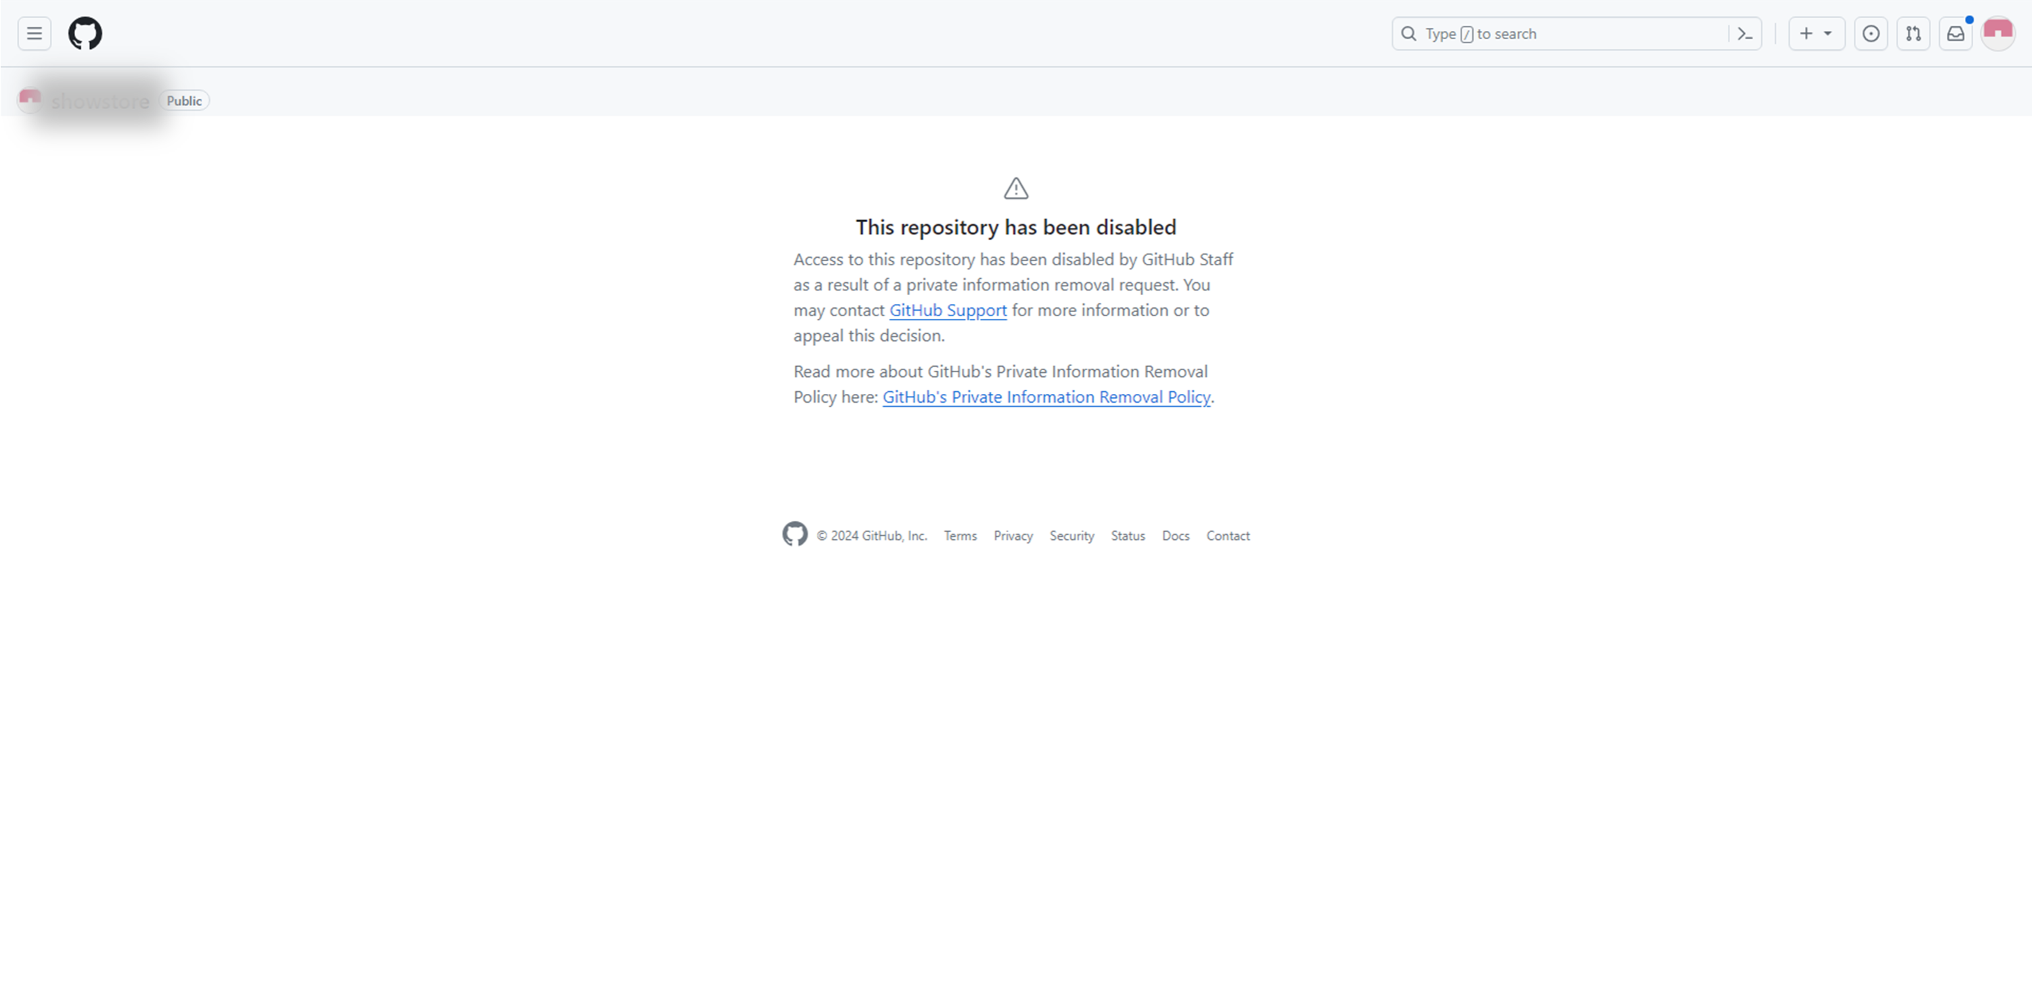The height and width of the screenshot is (1005, 2032).
Task: Open the hamburger navigation menu
Action: pos(34,34)
